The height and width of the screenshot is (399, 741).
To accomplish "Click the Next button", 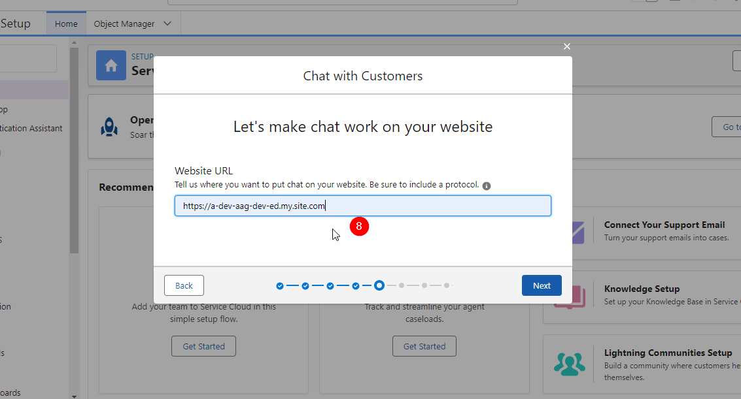I will click(542, 285).
